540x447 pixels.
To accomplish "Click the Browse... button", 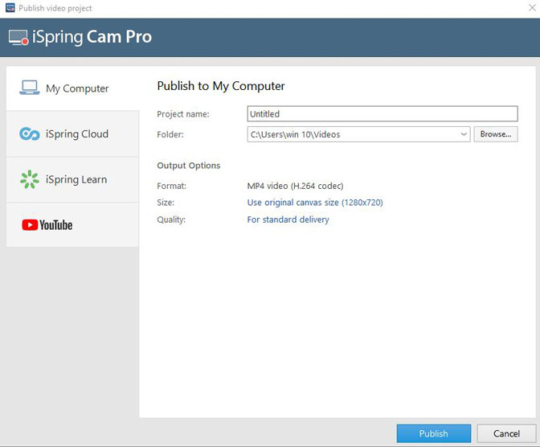I will (x=496, y=134).
